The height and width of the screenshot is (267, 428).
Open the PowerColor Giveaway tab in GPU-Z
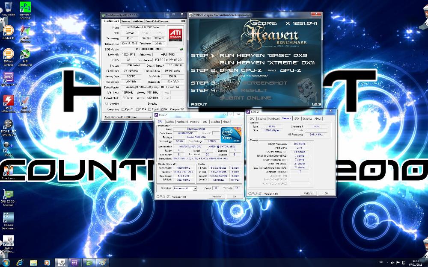tap(157, 21)
